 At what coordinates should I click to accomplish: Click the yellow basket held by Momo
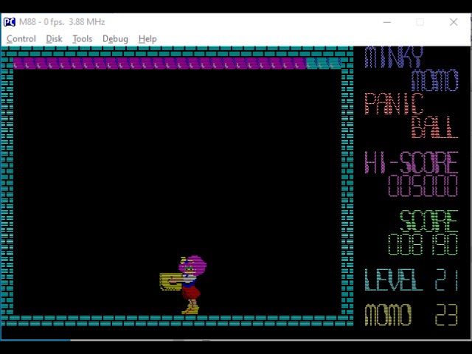(170, 282)
